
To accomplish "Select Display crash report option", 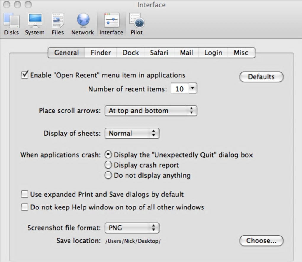I will (108, 165).
